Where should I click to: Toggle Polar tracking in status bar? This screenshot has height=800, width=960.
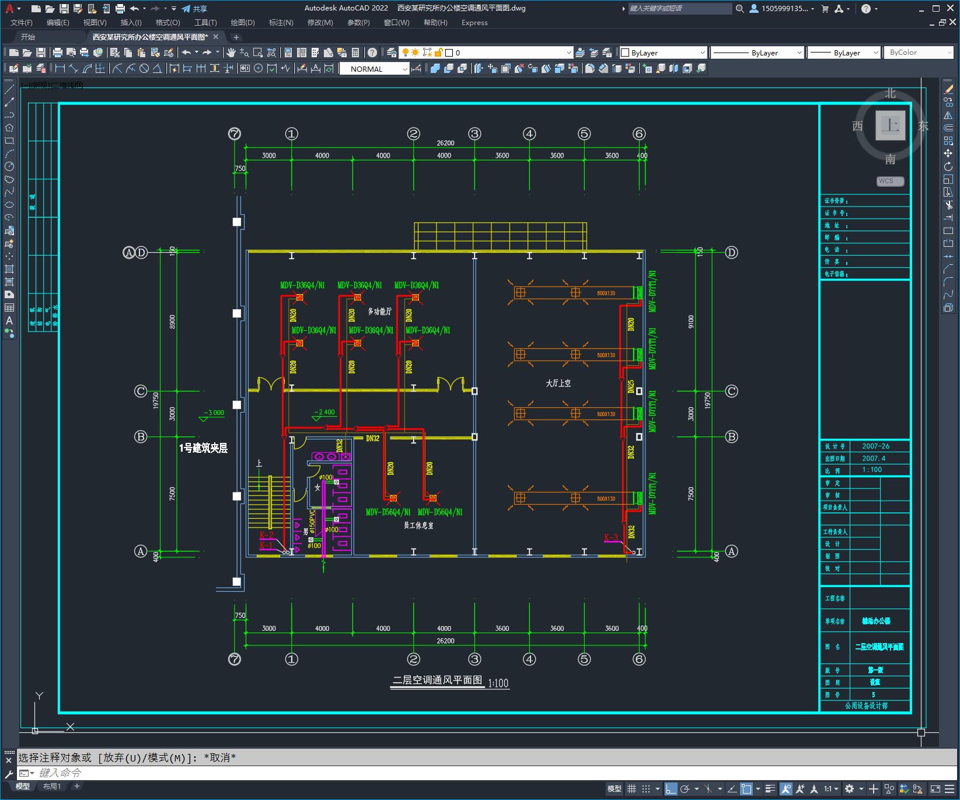point(685,789)
